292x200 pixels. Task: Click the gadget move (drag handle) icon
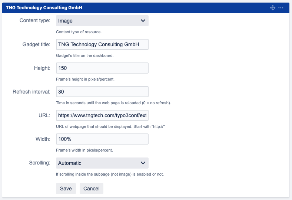pyautogui.click(x=273, y=8)
